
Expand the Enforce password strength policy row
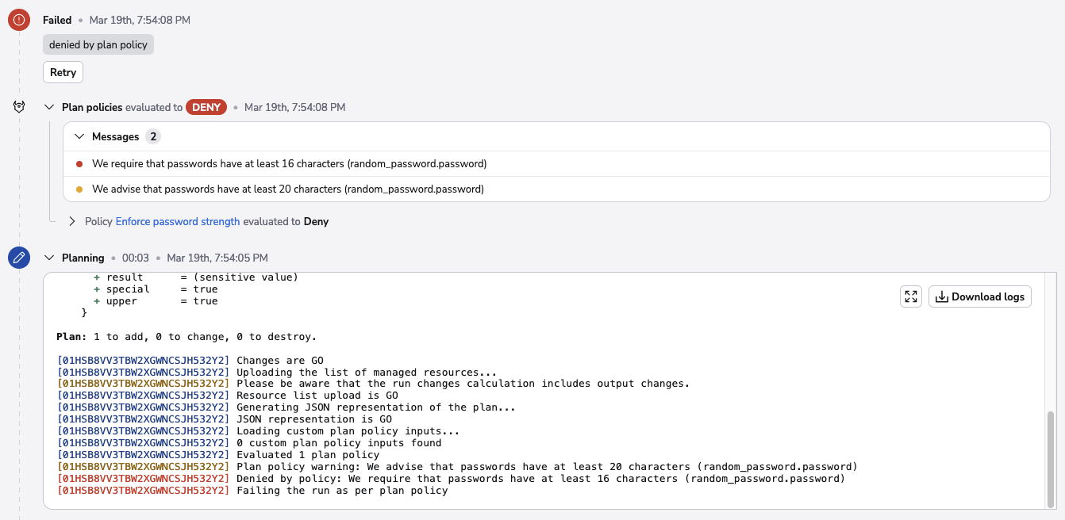point(72,222)
